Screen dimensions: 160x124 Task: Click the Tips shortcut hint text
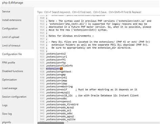pyautogui.click(x=89, y=12)
